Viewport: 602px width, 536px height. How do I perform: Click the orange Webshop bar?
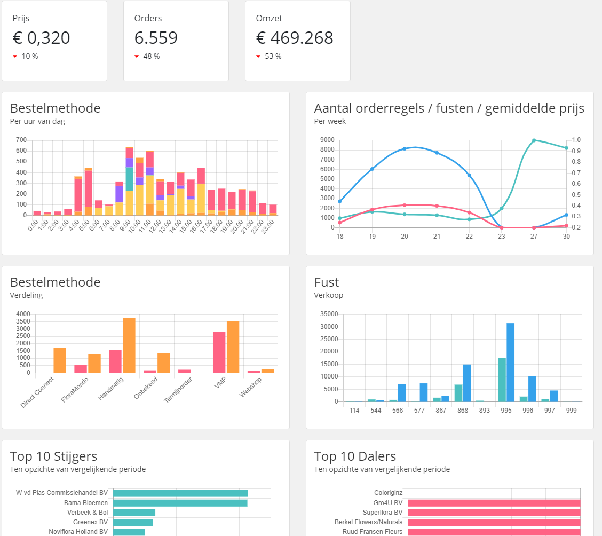click(267, 371)
